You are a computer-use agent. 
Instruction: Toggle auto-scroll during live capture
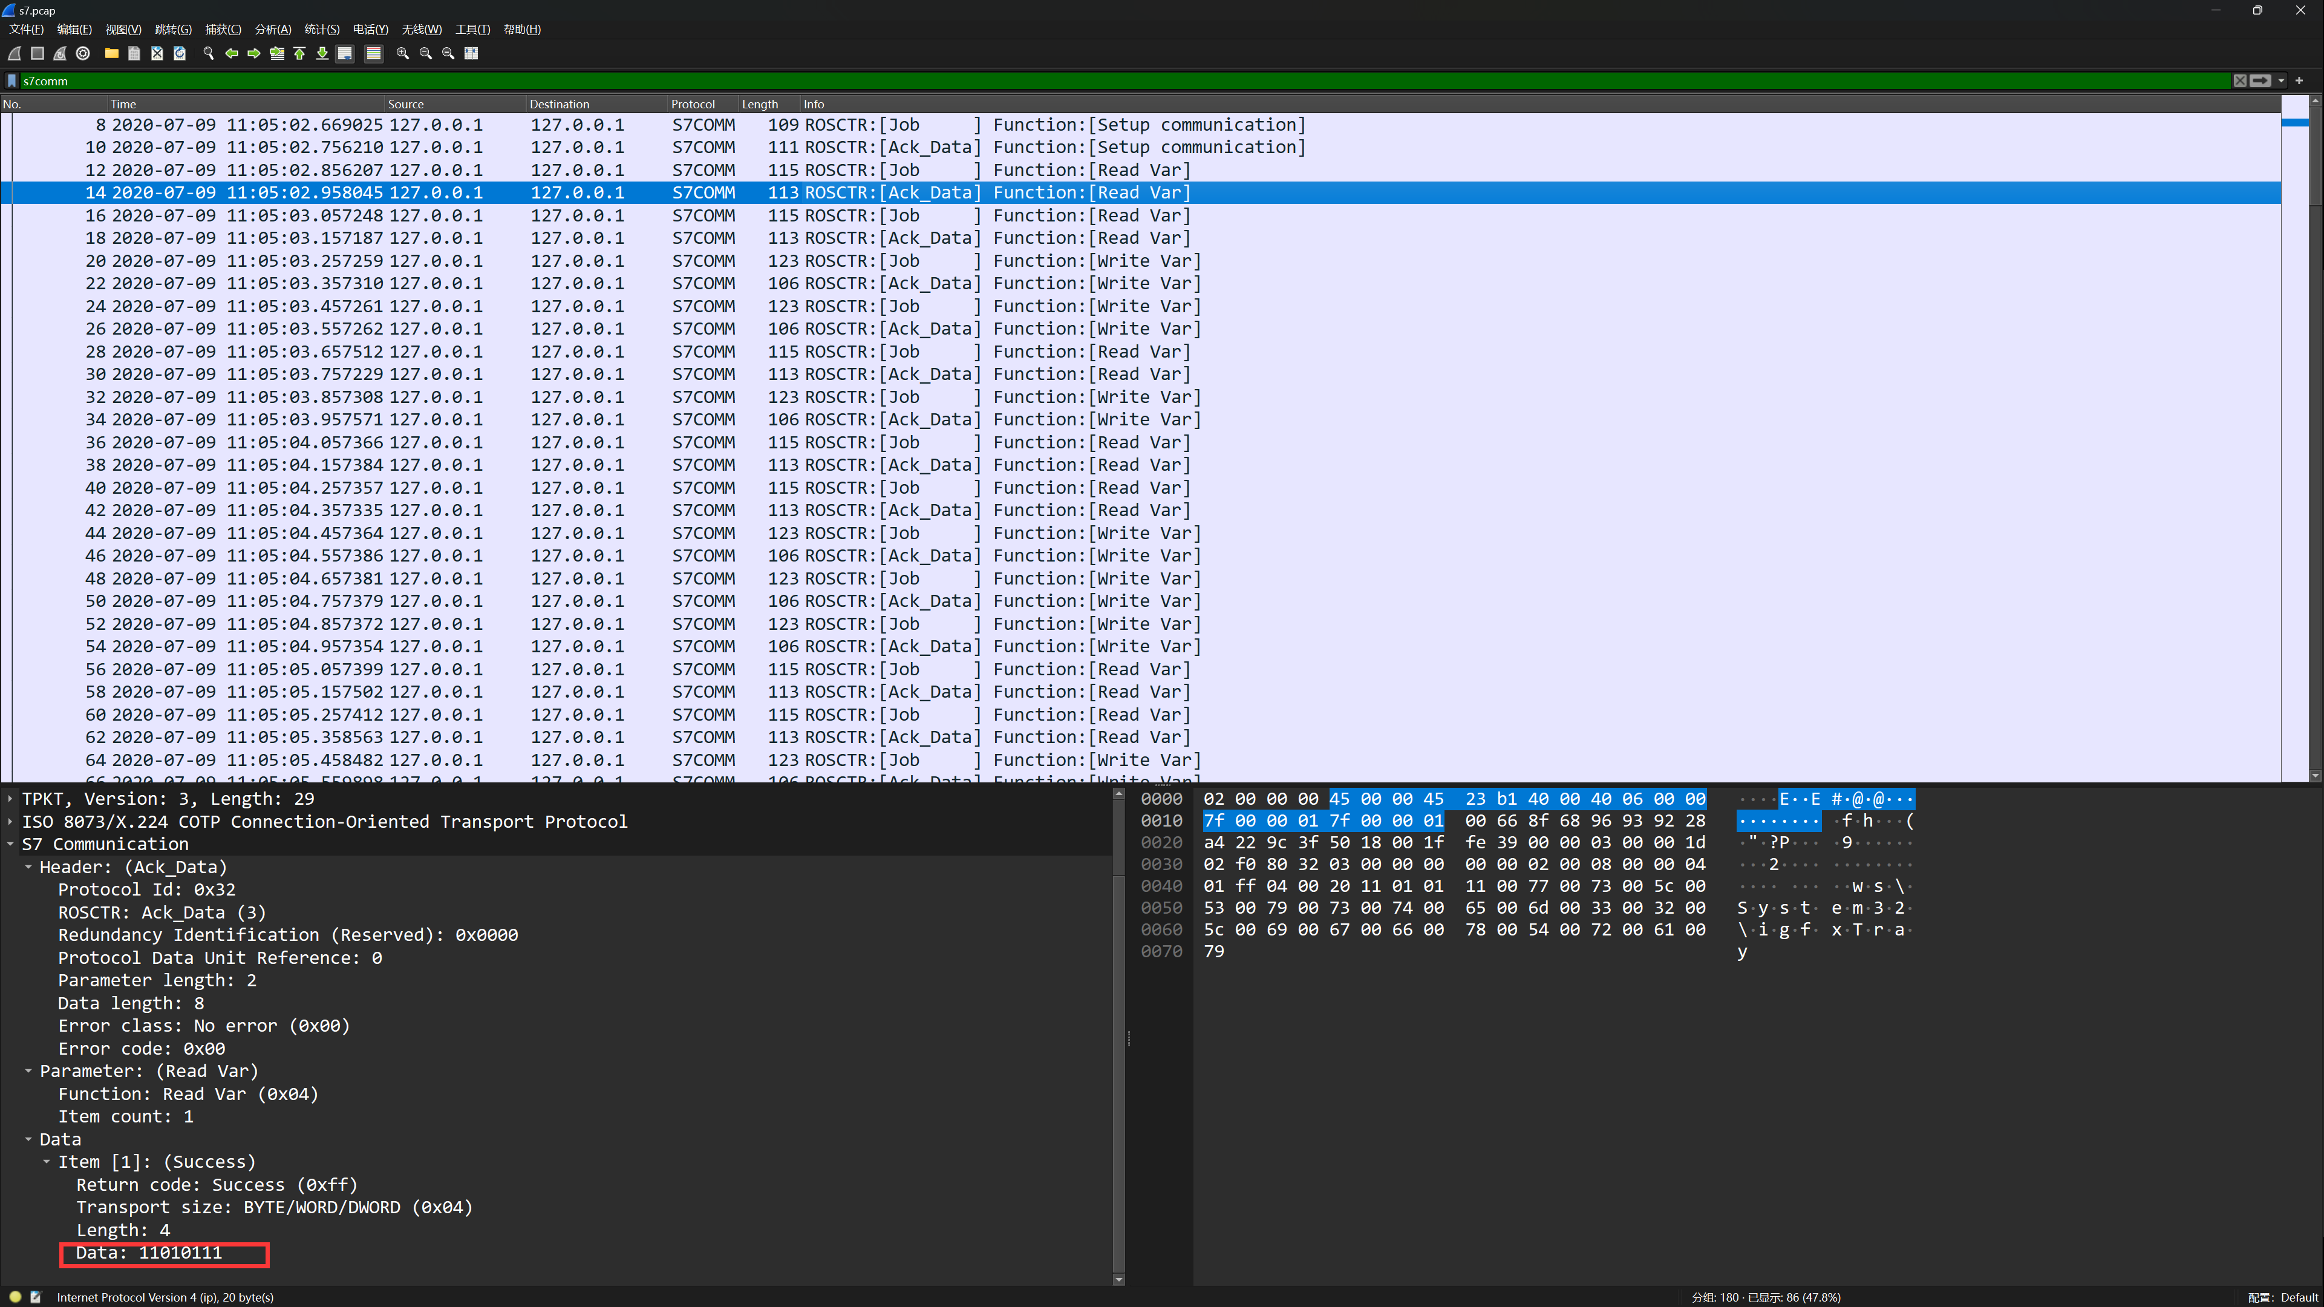[345, 53]
